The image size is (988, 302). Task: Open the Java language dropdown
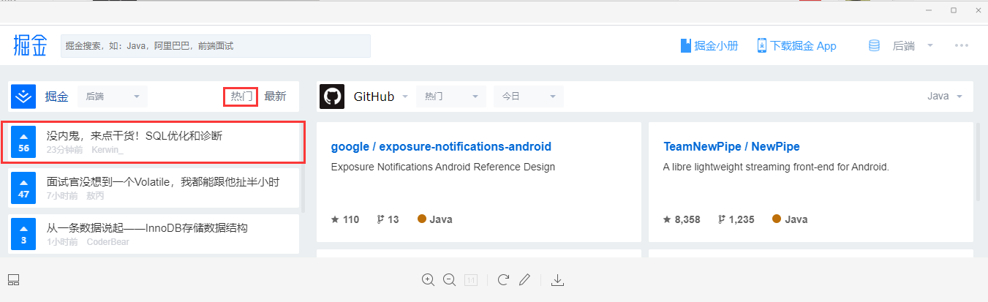click(945, 97)
